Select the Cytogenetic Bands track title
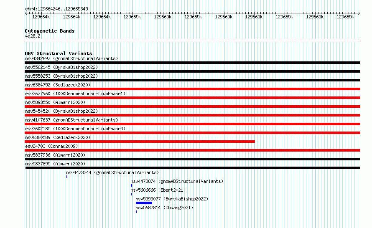The image size is (372, 228). tap(50, 31)
